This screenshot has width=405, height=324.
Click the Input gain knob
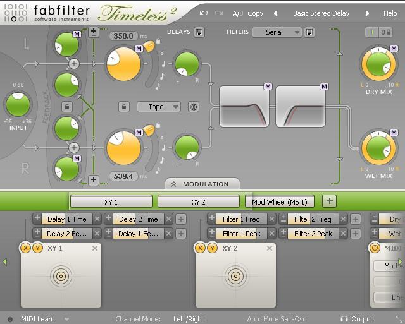tap(18, 104)
